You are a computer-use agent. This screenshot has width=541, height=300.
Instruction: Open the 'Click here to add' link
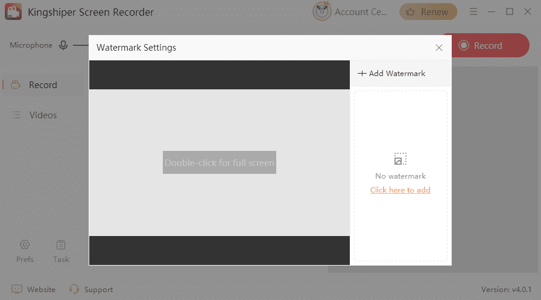pos(400,190)
